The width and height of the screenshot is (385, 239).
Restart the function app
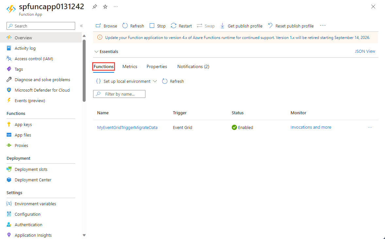coord(181,26)
